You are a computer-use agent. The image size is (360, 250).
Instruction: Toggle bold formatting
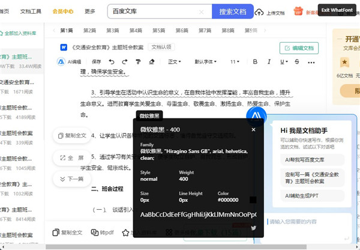click(x=255, y=62)
